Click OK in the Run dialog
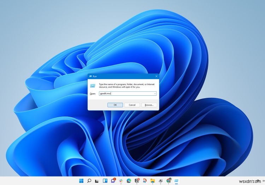This screenshot has width=265, height=185. [x=115, y=105]
